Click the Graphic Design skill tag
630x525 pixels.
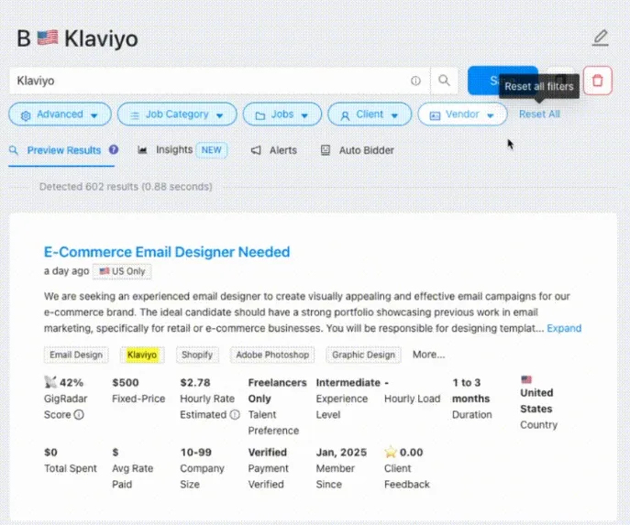[x=363, y=355]
